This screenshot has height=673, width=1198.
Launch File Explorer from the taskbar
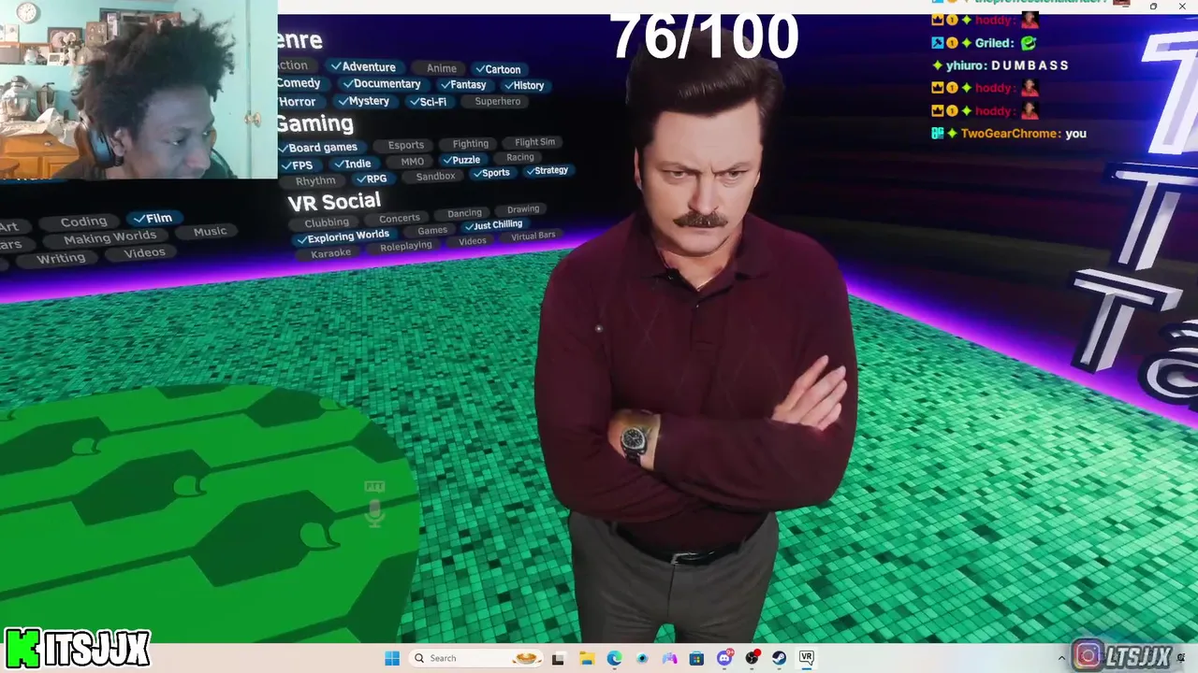pos(587,658)
